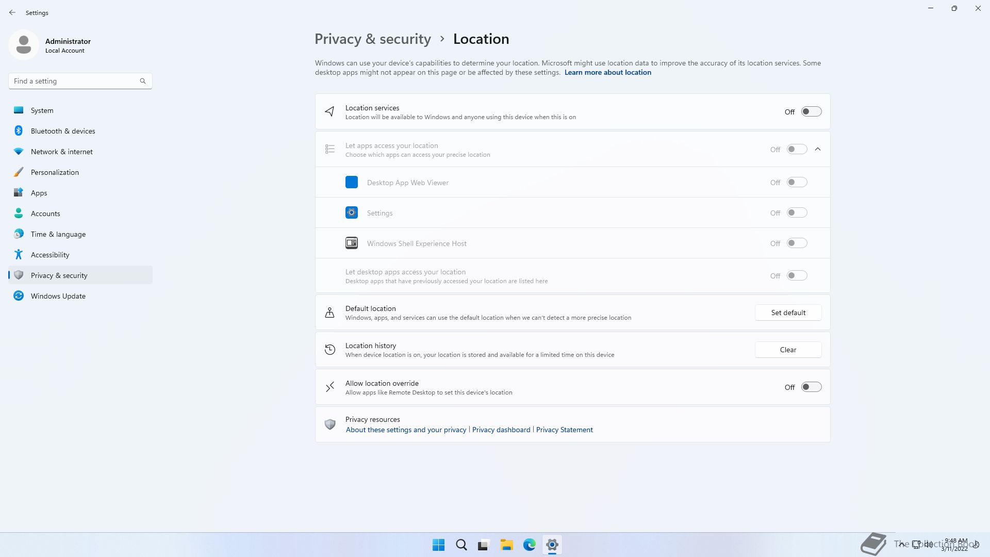The image size is (990, 557).
Task: Go to Time & language settings
Action: tap(80, 234)
